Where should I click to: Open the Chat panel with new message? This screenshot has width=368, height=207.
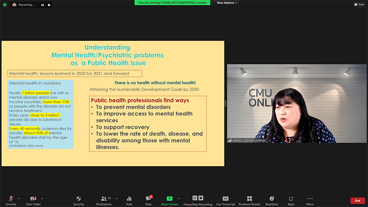148,201
